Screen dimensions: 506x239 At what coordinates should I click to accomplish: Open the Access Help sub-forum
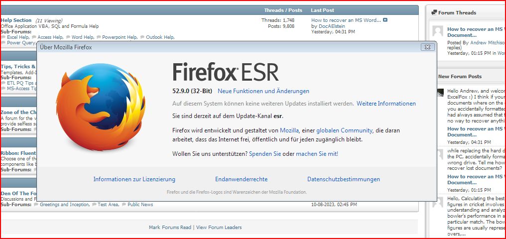[50, 37]
